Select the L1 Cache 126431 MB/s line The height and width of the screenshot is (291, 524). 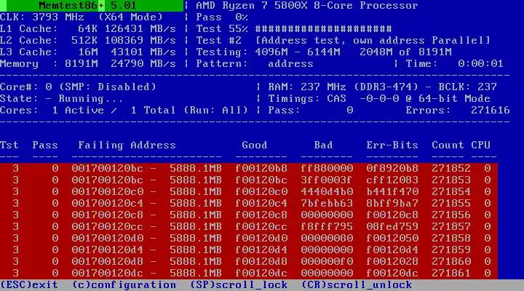[88, 28]
